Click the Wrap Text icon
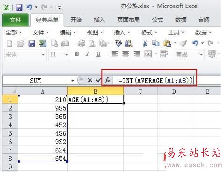 click(x=164, y=54)
